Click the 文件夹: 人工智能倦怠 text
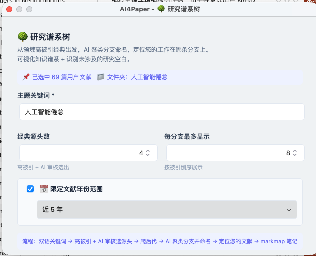The height and width of the screenshot is (256, 316). tap(137, 77)
